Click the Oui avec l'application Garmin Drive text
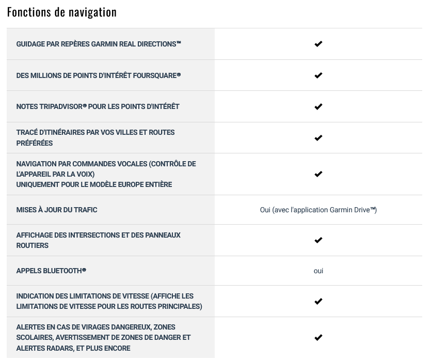The image size is (447, 360). [x=318, y=210]
